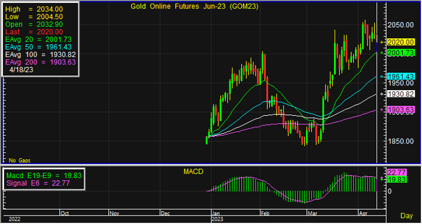Click the Nov label on time axis
The height and width of the screenshot is (224, 422).
[114, 213]
